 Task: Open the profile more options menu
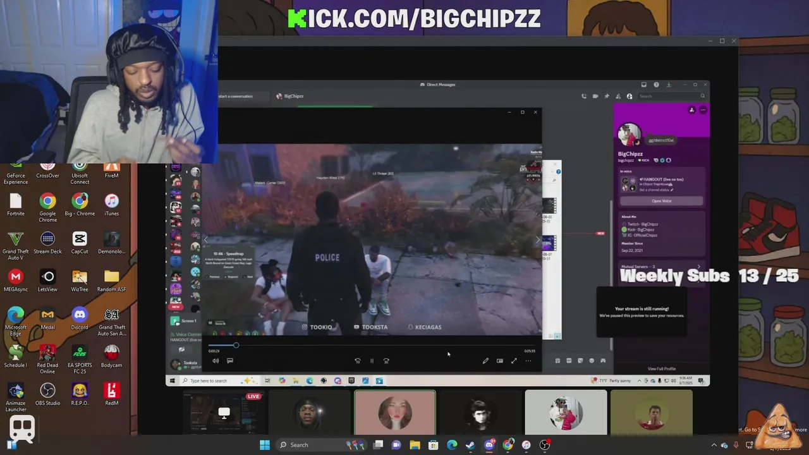tap(703, 110)
